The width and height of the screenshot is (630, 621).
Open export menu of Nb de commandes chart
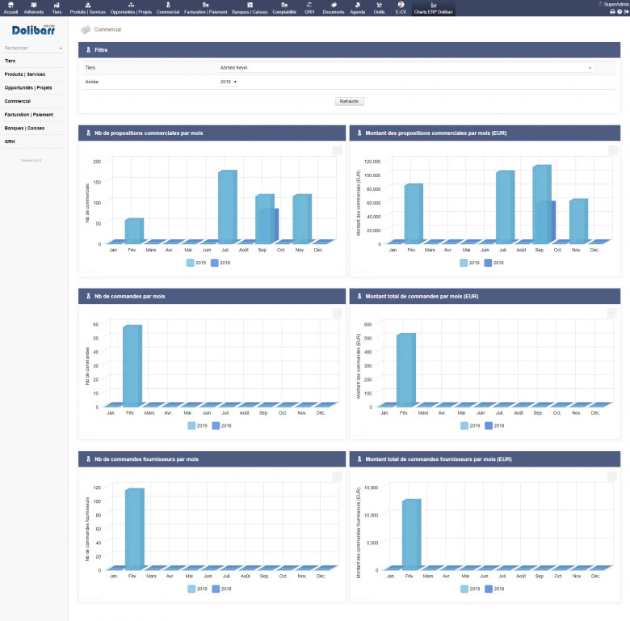tap(337, 313)
